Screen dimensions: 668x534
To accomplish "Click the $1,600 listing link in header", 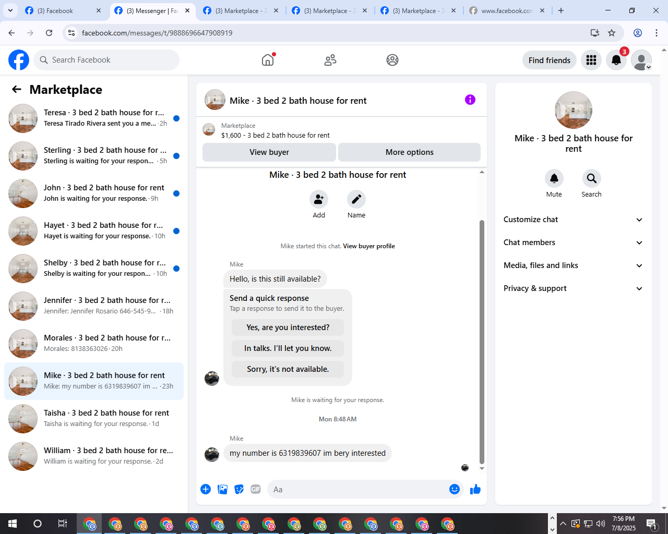I will tap(276, 135).
